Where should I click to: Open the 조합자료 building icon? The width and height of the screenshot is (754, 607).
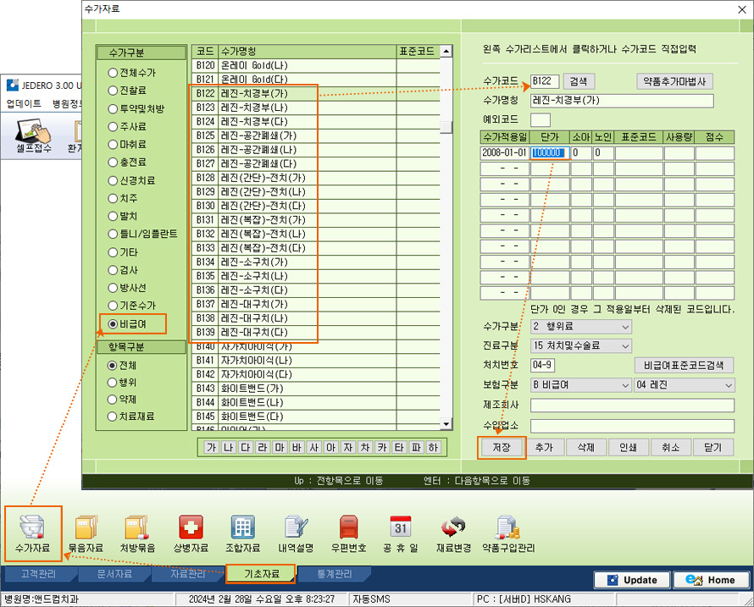242,527
